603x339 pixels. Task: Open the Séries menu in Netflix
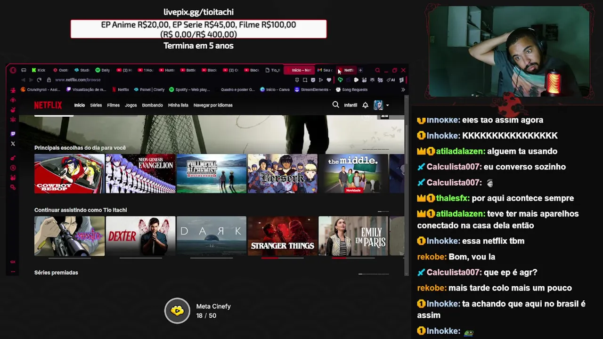click(96, 105)
